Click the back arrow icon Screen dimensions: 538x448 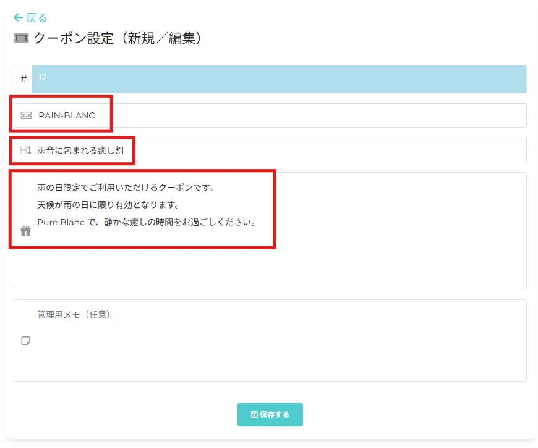coord(18,18)
